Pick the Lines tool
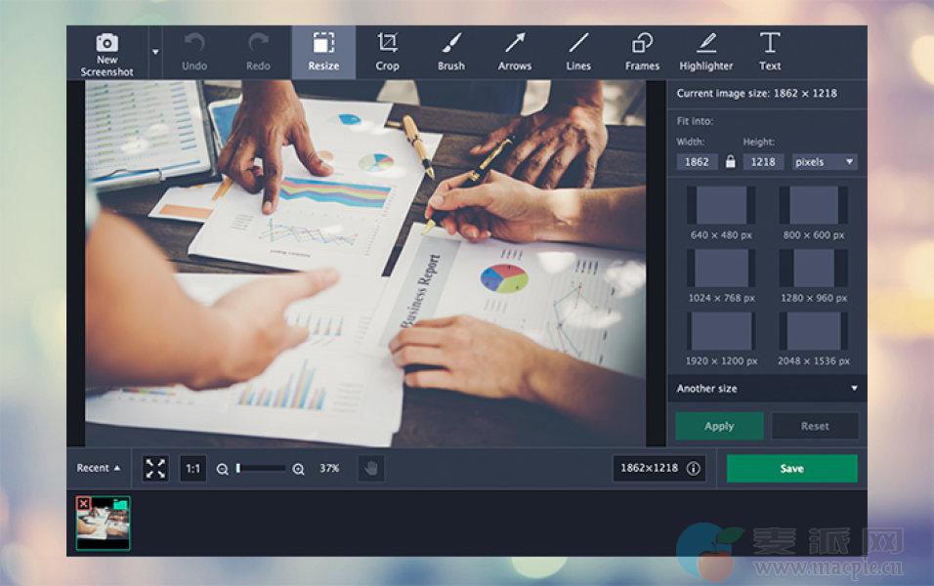This screenshot has height=586, width=934. pyautogui.click(x=578, y=52)
